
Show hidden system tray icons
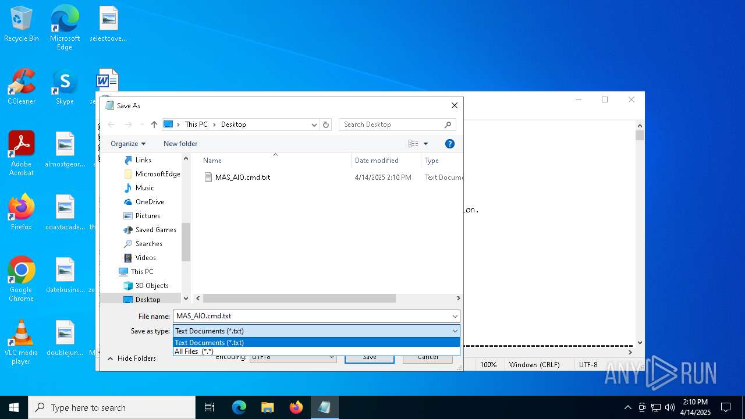[x=627, y=407]
